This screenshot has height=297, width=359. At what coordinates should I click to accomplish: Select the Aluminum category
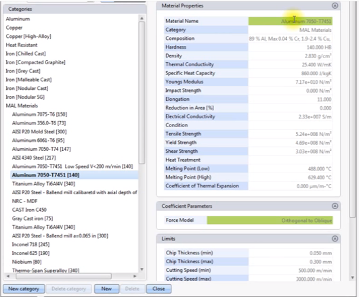pos(18,19)
